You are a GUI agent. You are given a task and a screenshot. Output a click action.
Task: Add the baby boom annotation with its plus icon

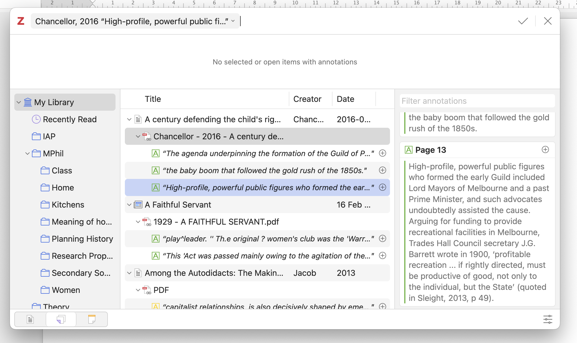pyautogui.click(x=383, y=170)
